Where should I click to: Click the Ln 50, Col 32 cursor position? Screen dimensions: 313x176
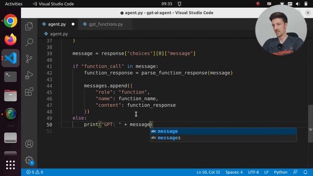208,172
